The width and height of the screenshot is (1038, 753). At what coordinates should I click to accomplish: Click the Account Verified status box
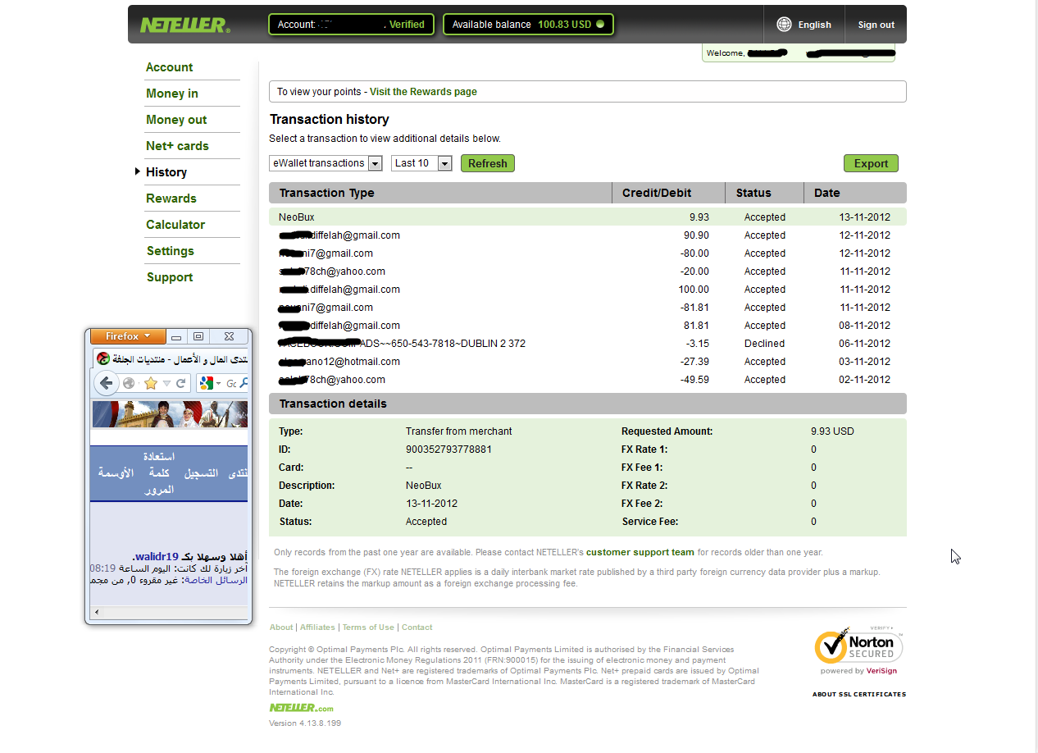[x=352, y=25]
